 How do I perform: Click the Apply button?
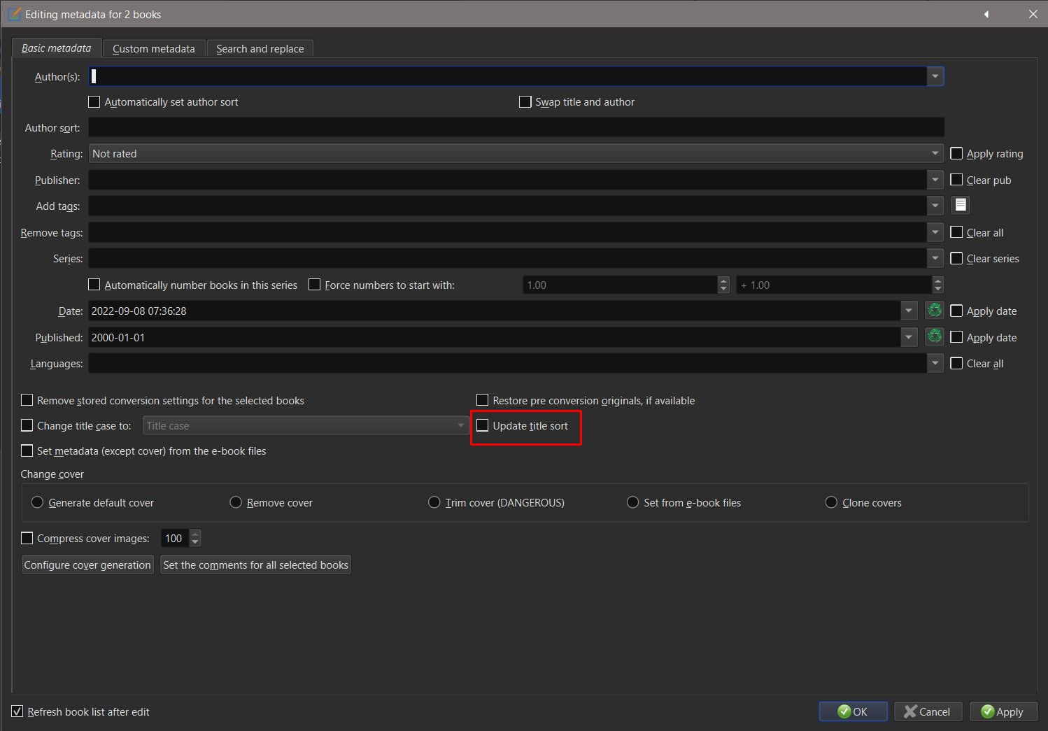click(x=1003, y=711)
